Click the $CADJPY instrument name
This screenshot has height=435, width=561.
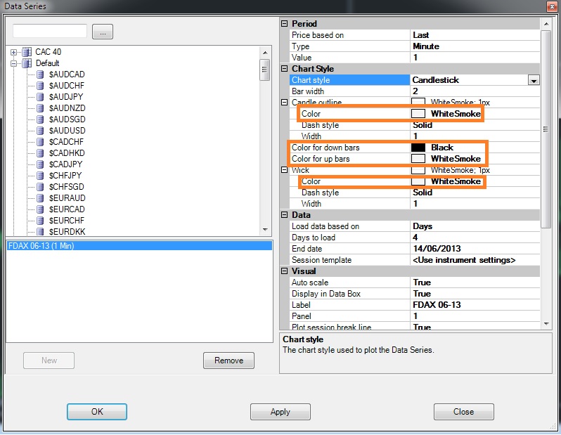[66, 164]
